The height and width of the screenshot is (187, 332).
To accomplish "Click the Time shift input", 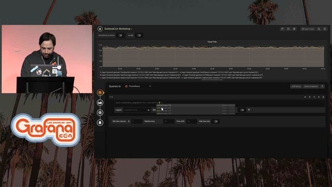I will (x=191, y=122).
